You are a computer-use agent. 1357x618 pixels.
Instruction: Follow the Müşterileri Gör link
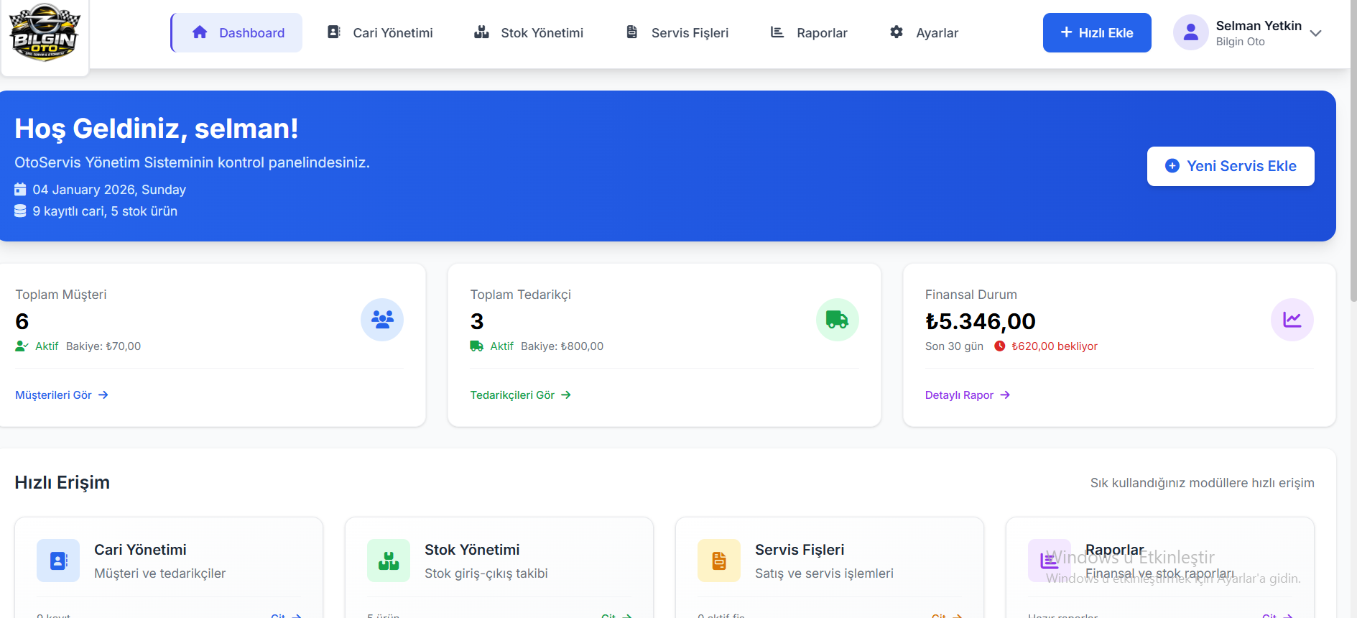coord(62,395)
